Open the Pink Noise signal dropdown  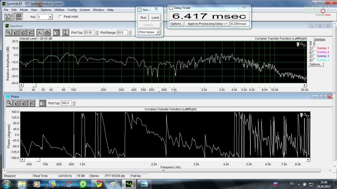pos(158,32)
